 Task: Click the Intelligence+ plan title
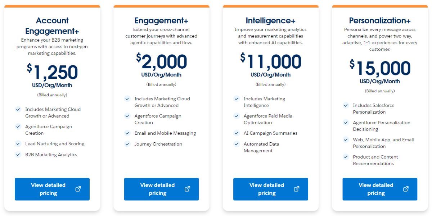click(270, 20)
